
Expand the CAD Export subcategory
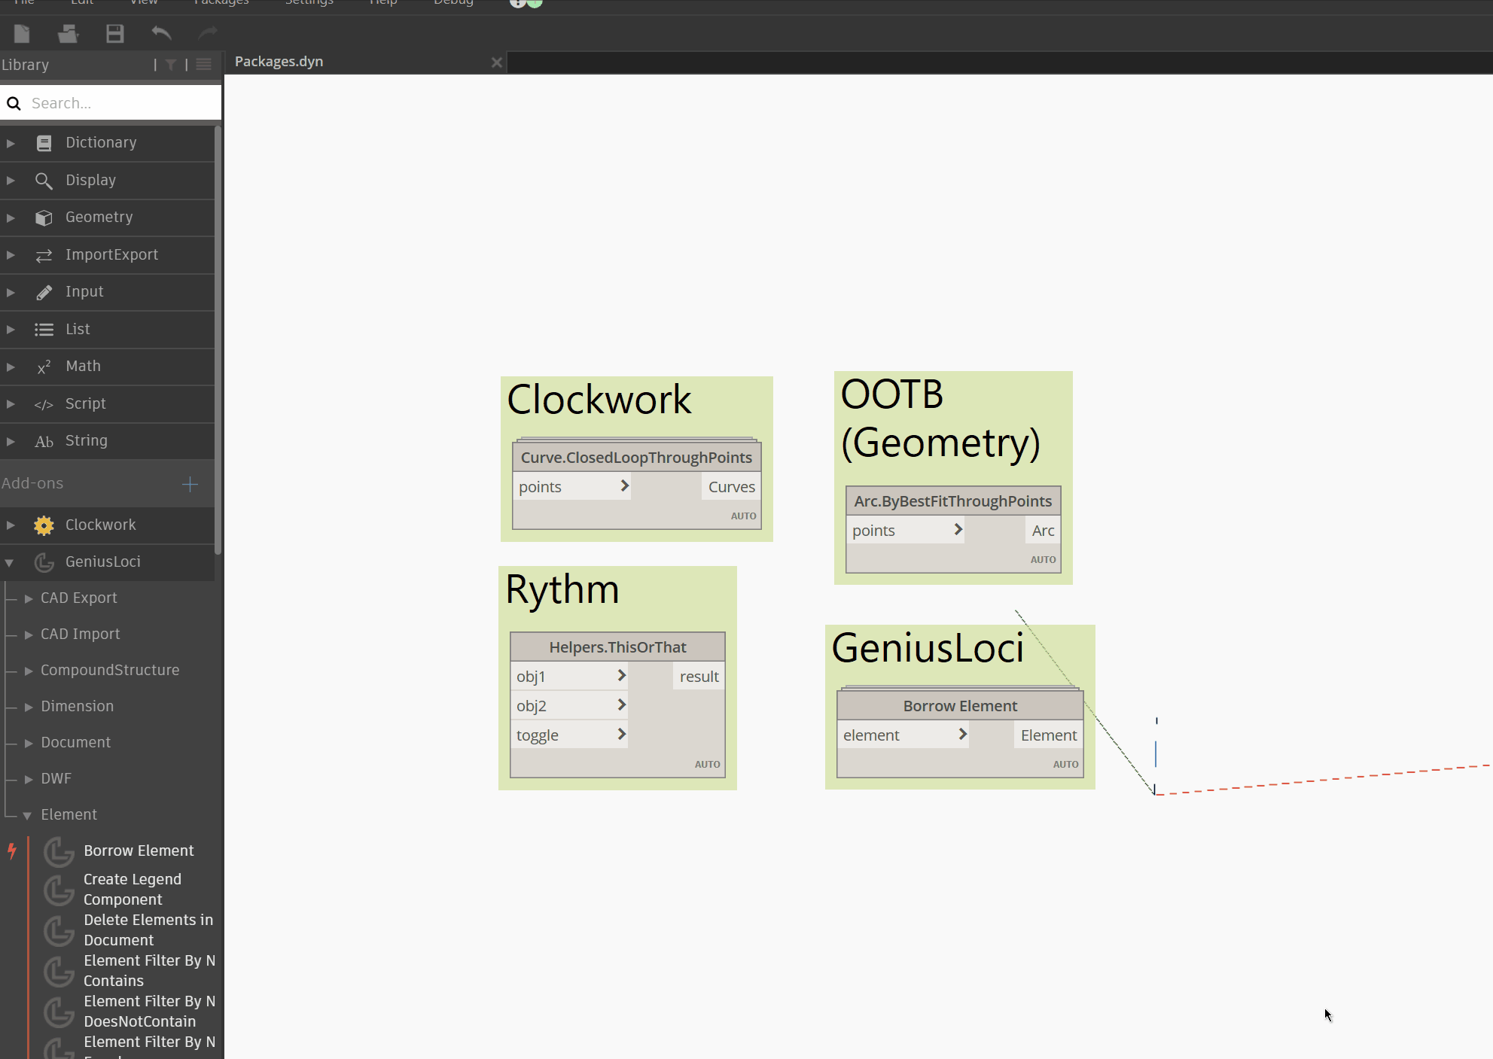coord(29,598)
